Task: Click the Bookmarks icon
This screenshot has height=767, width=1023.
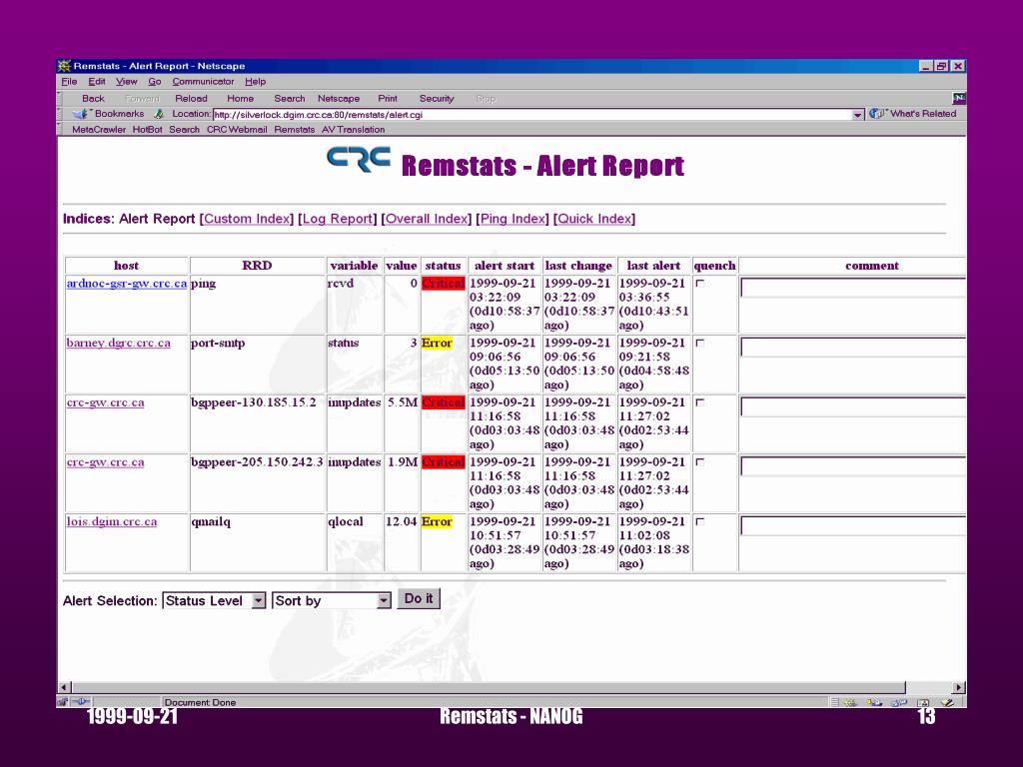Action: tap(80, 114)
